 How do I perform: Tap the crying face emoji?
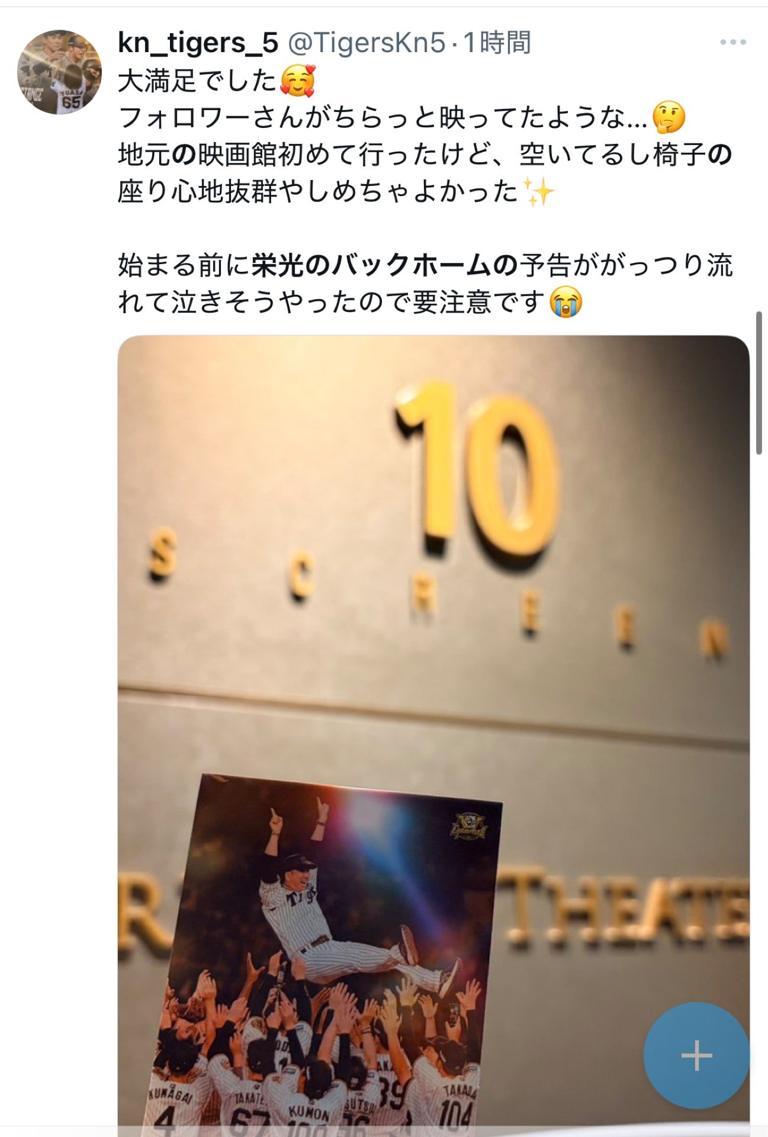click(566, 302)
